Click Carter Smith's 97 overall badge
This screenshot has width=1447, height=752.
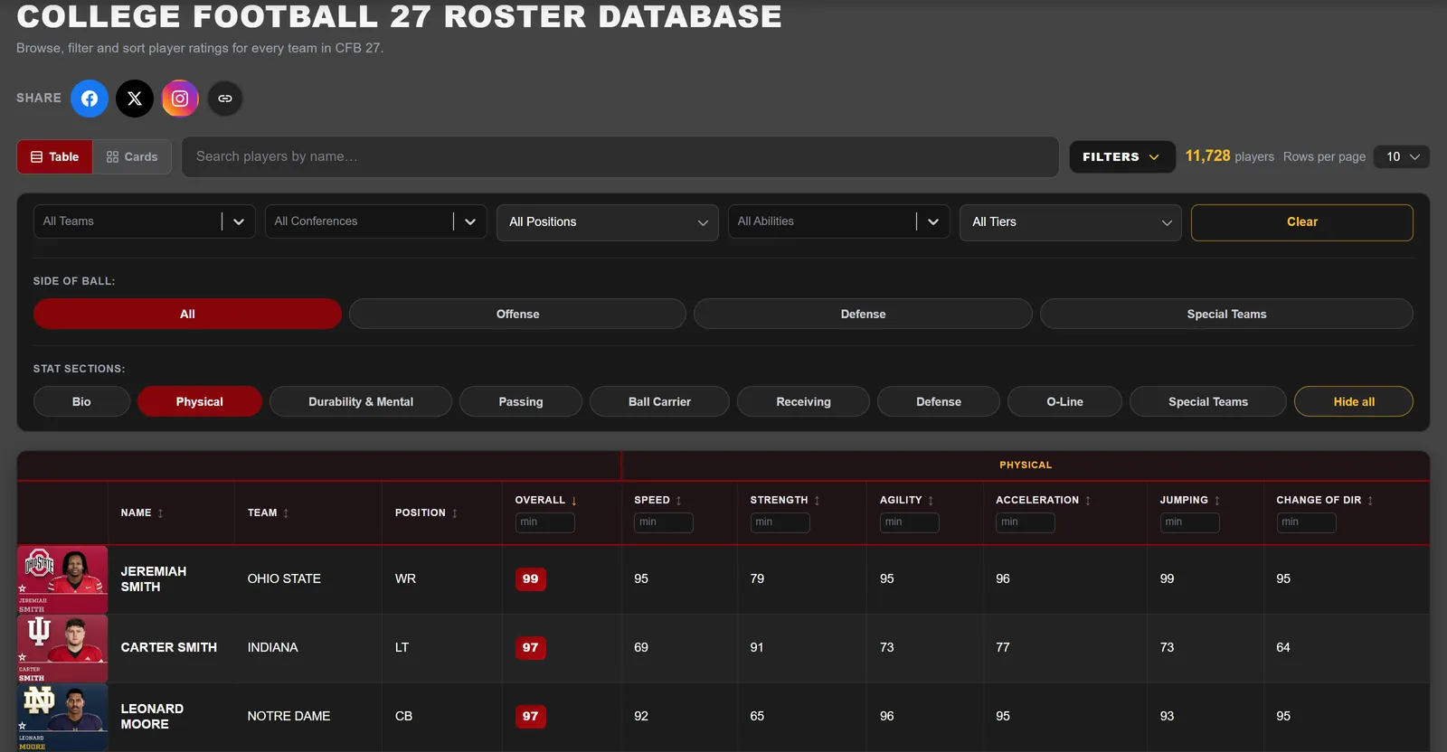[530, 648]
